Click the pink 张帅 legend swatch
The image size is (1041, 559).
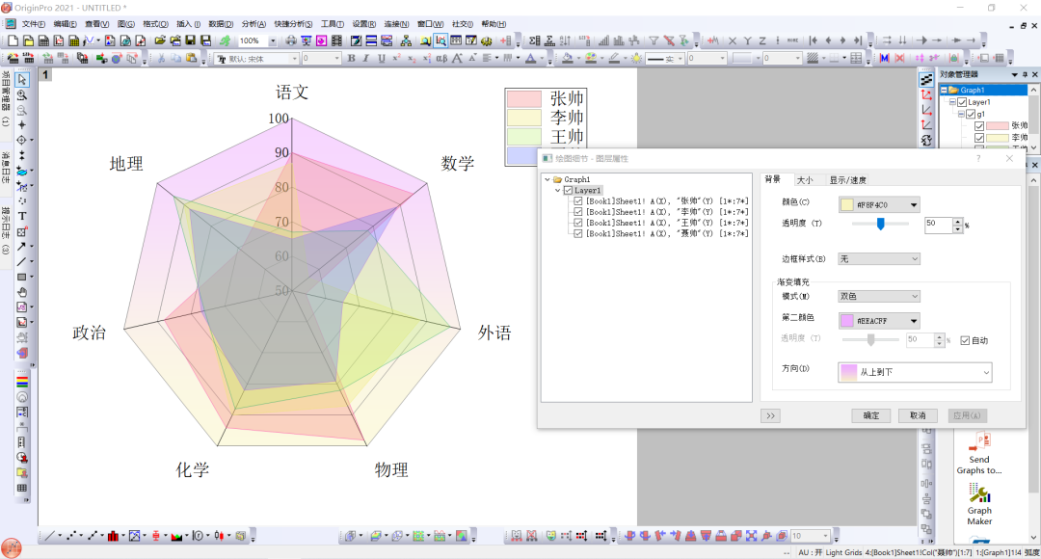(524, 99)
